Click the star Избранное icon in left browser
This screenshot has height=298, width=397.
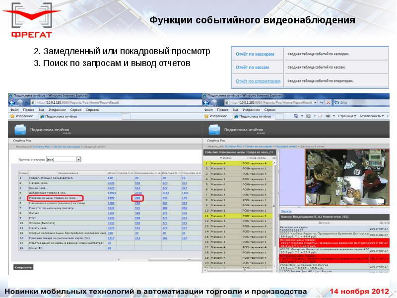12,116
